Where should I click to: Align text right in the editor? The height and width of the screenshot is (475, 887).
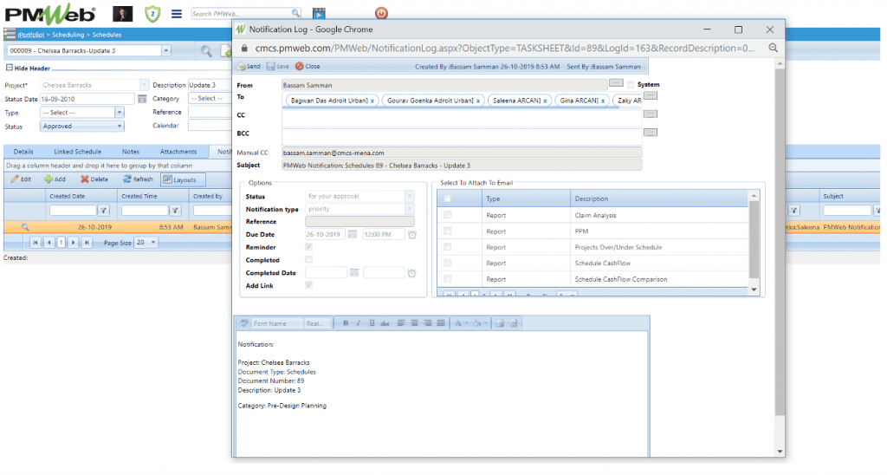427,323
